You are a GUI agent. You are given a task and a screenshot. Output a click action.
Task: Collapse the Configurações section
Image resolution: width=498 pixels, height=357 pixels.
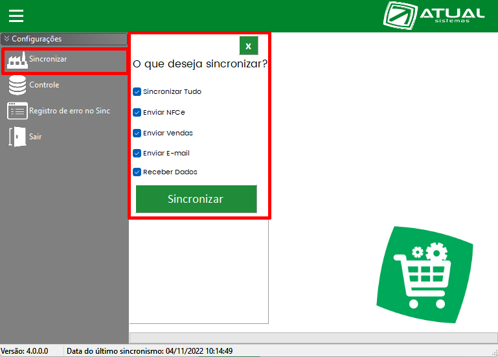tap(64, 39)
